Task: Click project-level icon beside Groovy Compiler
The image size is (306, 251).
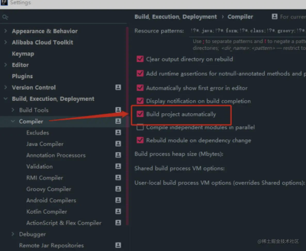Action: (x=118, y=189)
